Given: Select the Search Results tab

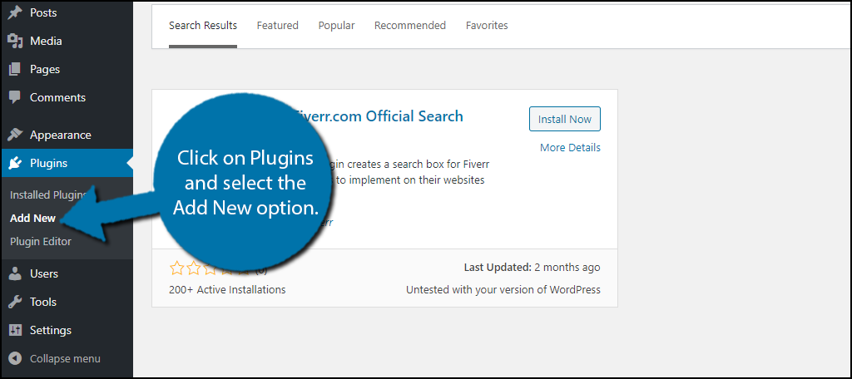Looking at the screenshot, I should [203, 26].
